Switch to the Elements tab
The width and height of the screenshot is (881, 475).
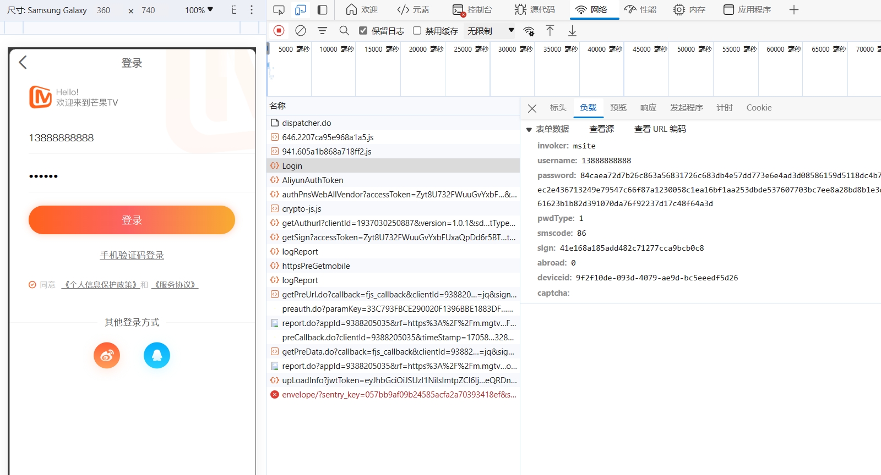pyautogui.click(x=414, y=10)
